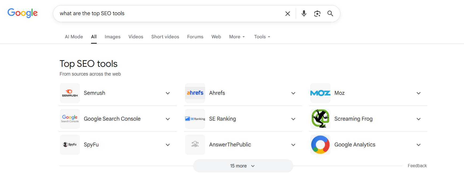Click the Moz logo thumbnail
This screenshot has width=464, height=181.
click(x=320, y=93)
